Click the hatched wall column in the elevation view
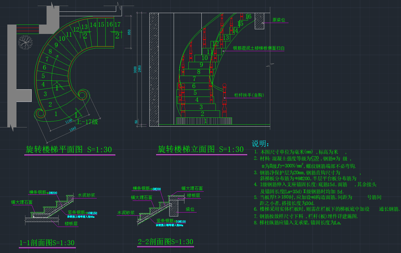 pyautogui.click(x=154, y=70)
